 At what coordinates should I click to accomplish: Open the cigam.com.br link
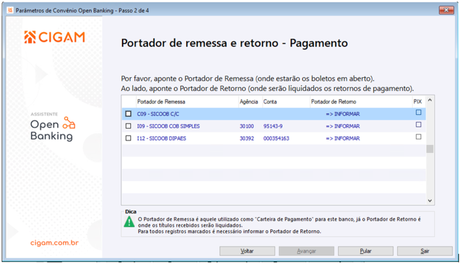55,243
